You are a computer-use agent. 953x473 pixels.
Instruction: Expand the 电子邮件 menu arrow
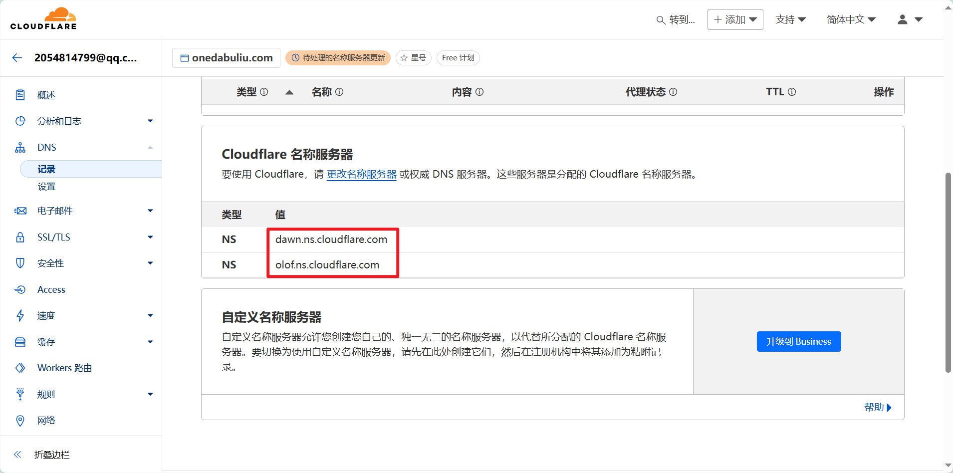[150, 211]
